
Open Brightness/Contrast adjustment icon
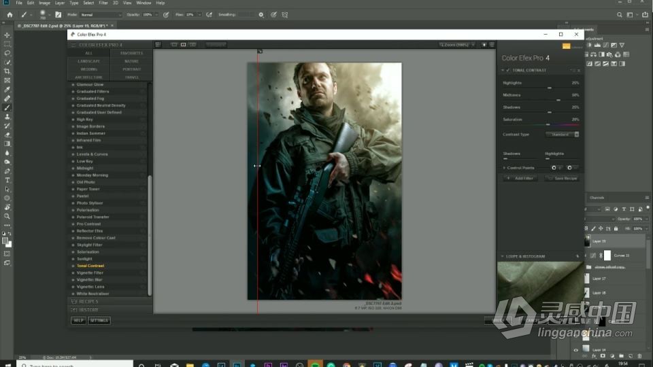pyautogui.click(x=589, y=45)
